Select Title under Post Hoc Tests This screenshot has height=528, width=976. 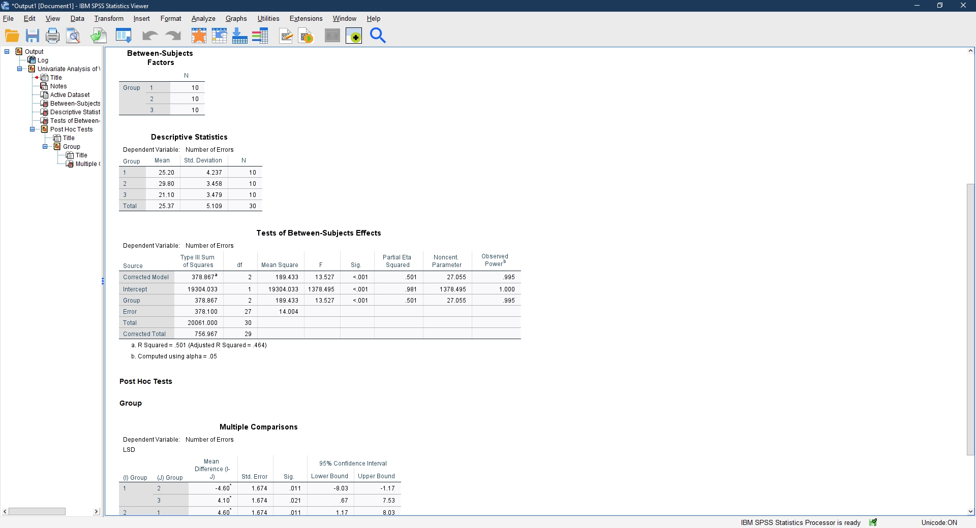pos(69,138)
